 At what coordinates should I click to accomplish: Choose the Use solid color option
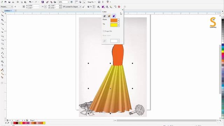pos(109,16)
